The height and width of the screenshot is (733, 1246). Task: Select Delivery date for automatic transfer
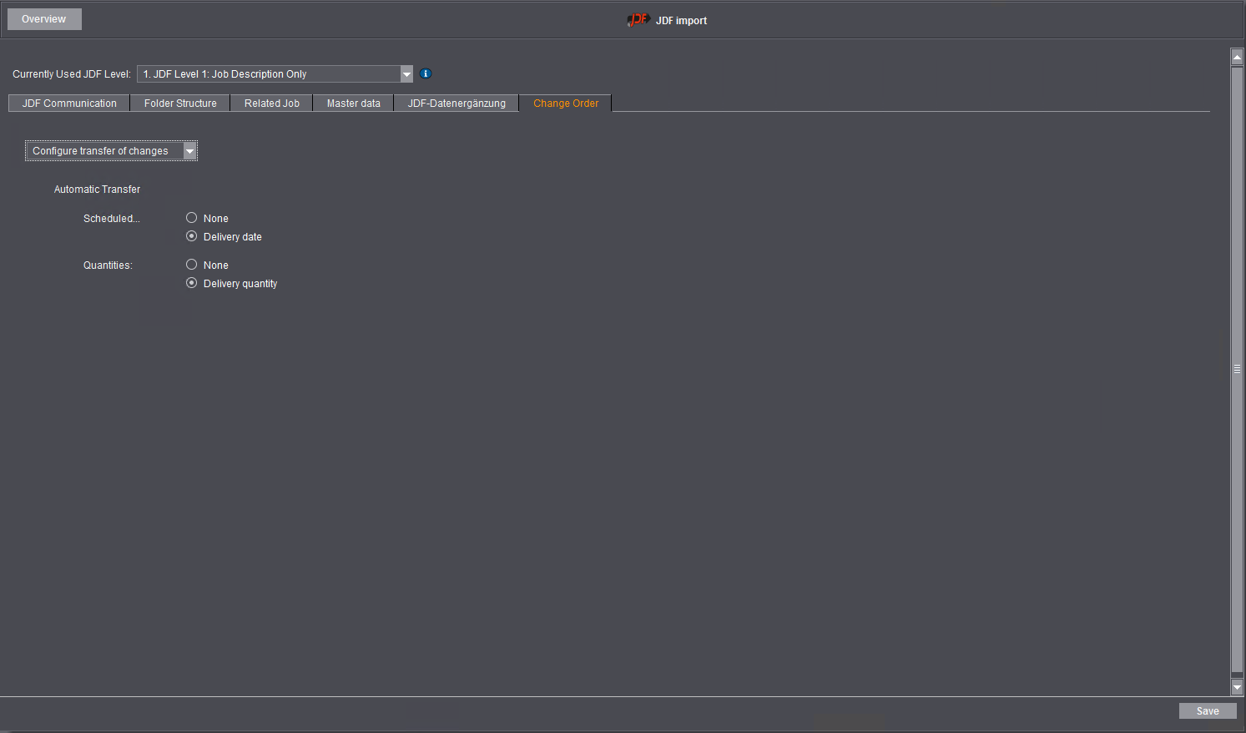pyautogui.click(x=191, y=236)
